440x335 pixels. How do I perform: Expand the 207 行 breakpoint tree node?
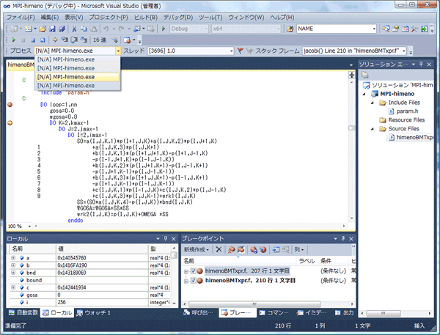[x=186, y=271]
